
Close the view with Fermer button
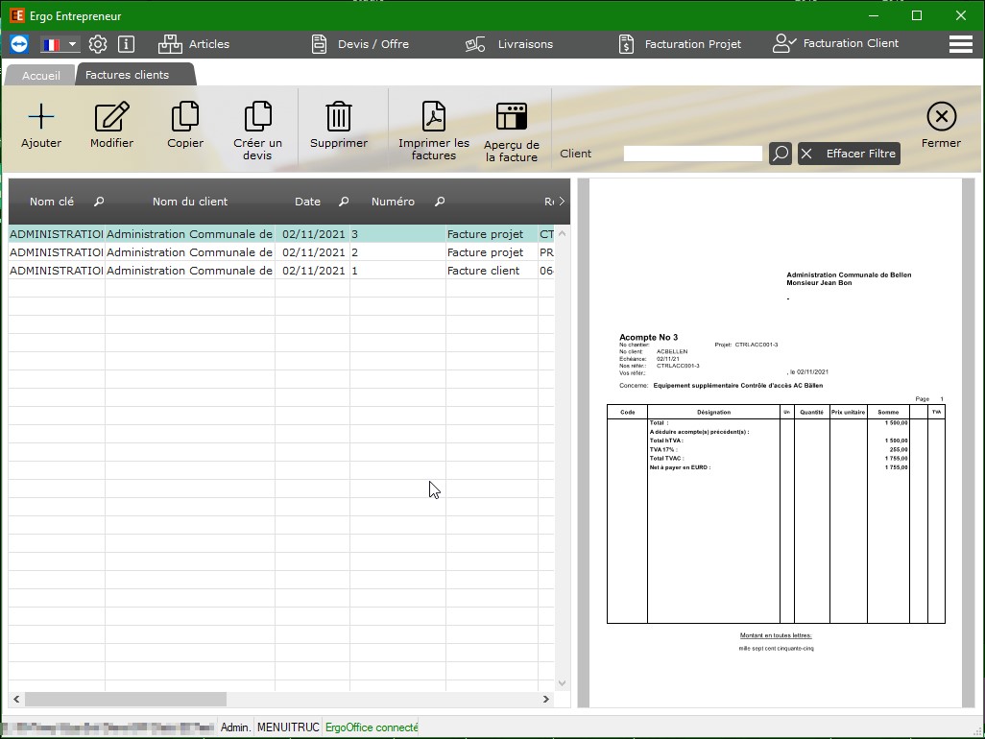click(x=941, y=125)
